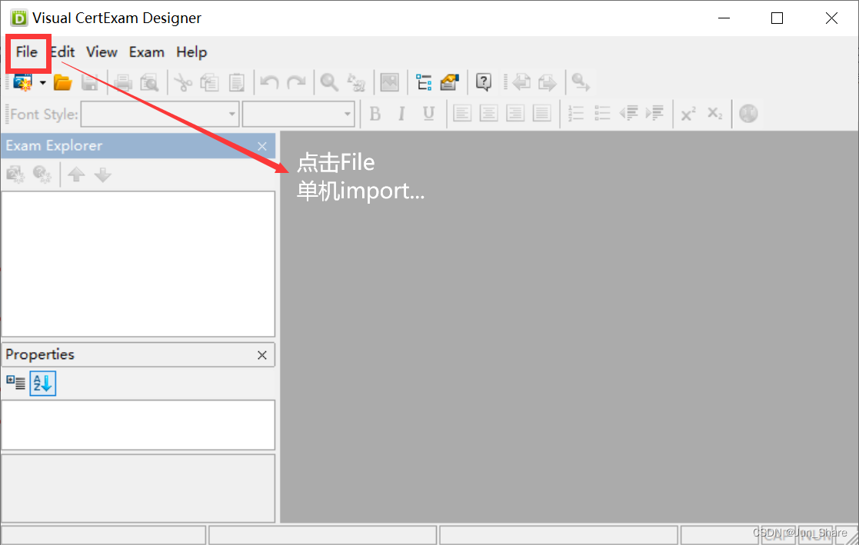The height and width of the screenshot is (545, 859).
Task: Click the Go to question search icon
Action: [x=581, y=83]
